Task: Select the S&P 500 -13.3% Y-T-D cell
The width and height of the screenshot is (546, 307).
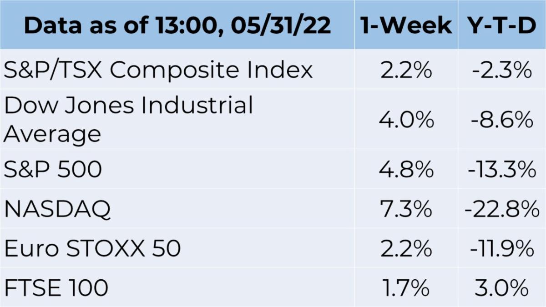Action: (502, 170)
